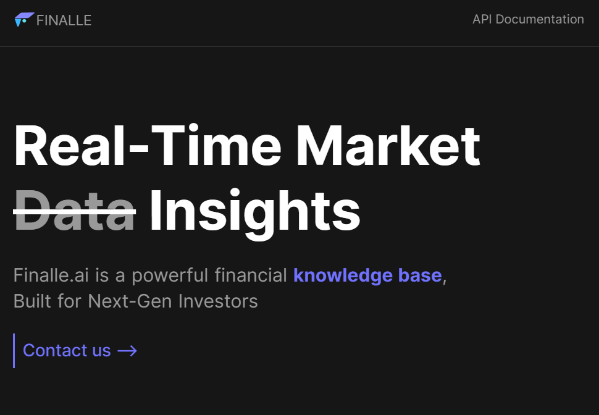
Task: Click the gray word "financial" in subtitle
Action: pyautogui.click(x=250, y=275)
